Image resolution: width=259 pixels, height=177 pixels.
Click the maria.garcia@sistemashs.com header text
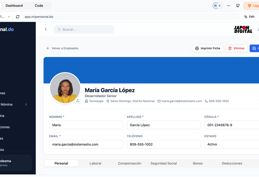click(x=182, y=101)
